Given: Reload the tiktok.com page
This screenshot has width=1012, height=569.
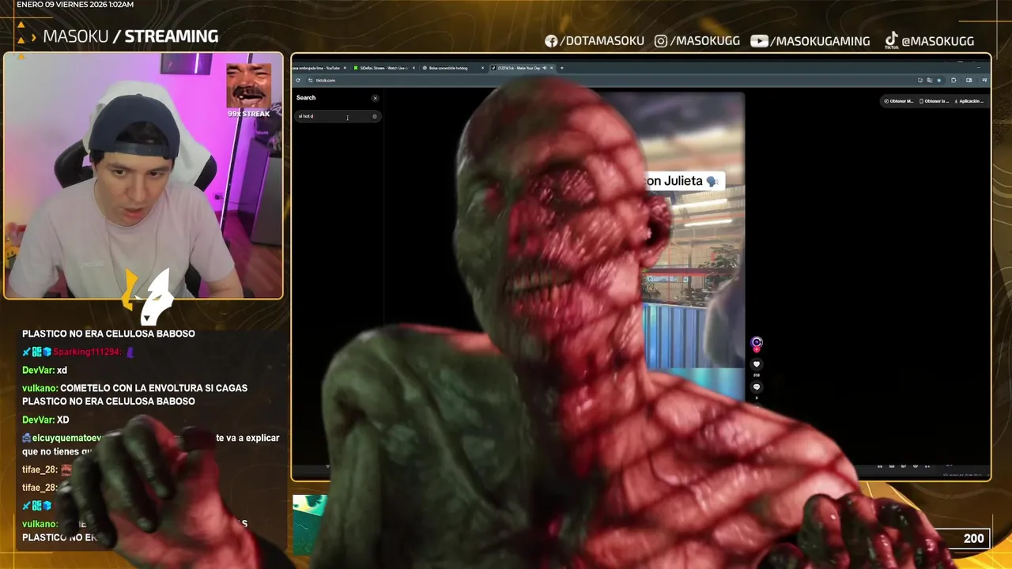Looking at the screenshot, I should point(298,80).
